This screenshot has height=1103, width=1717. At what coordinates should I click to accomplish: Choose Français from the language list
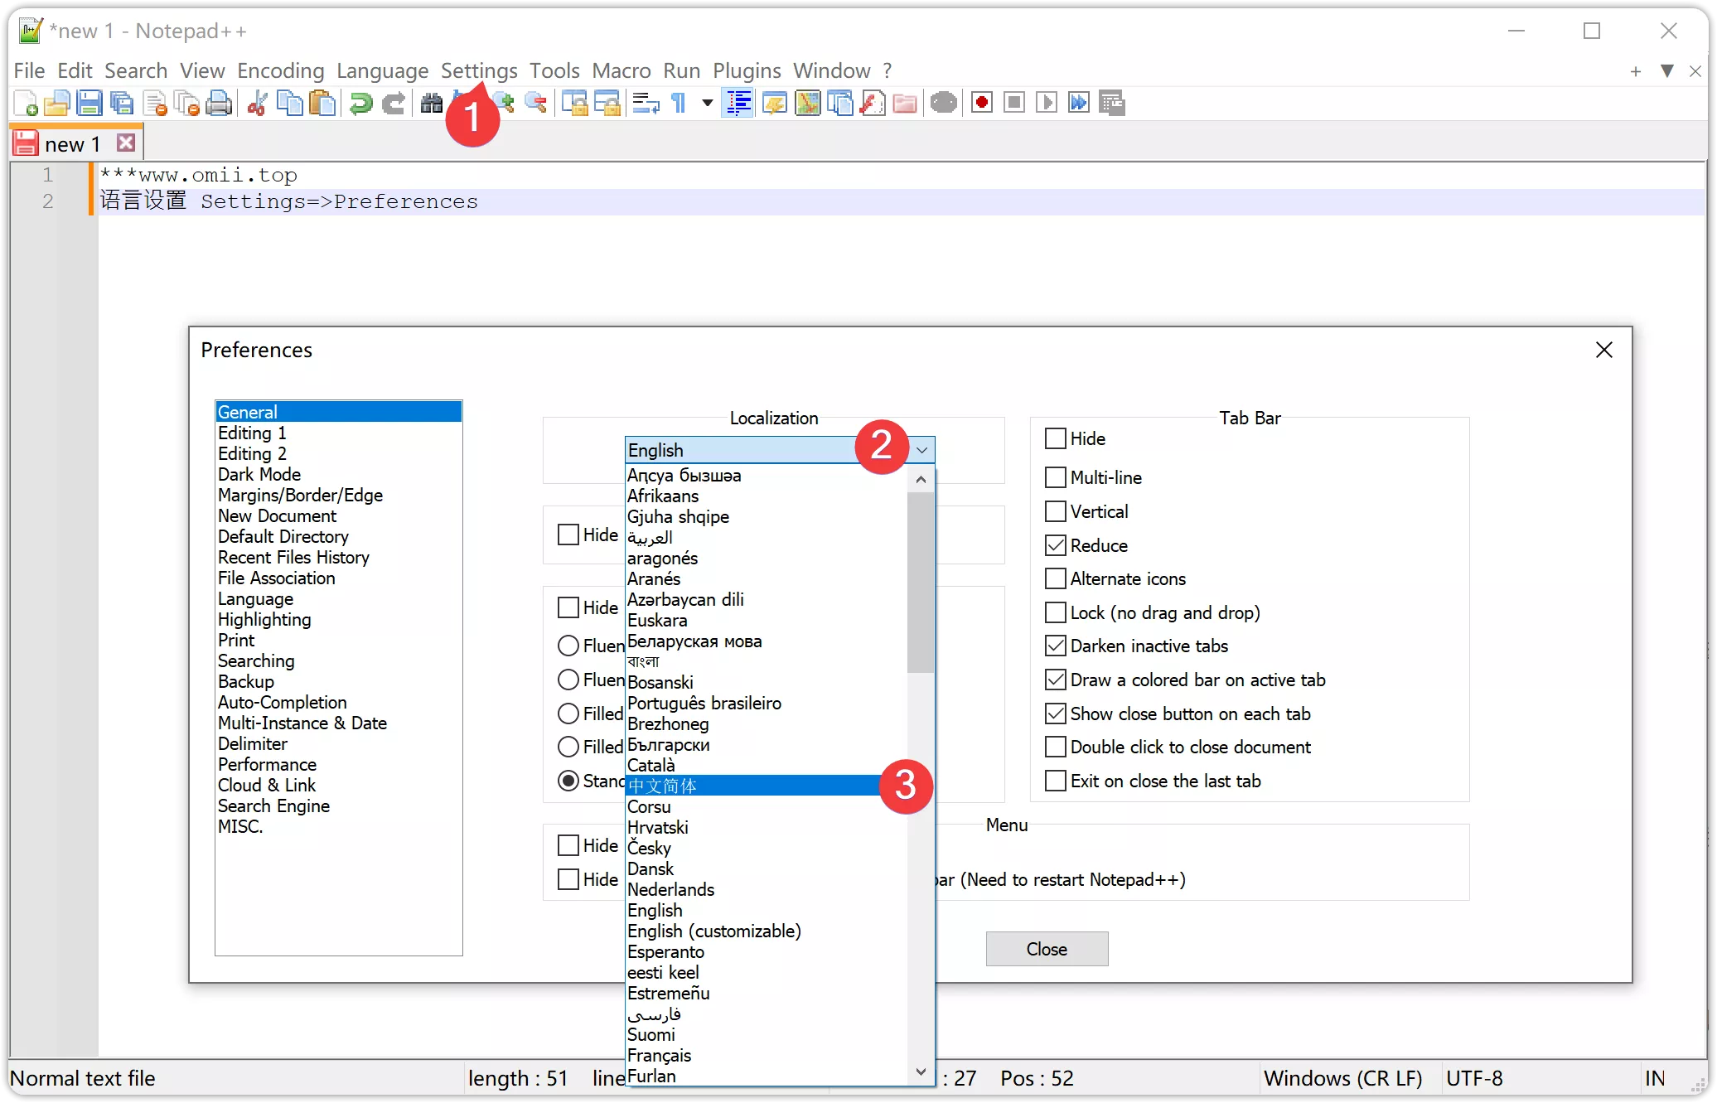click(x=766, y=1055)
